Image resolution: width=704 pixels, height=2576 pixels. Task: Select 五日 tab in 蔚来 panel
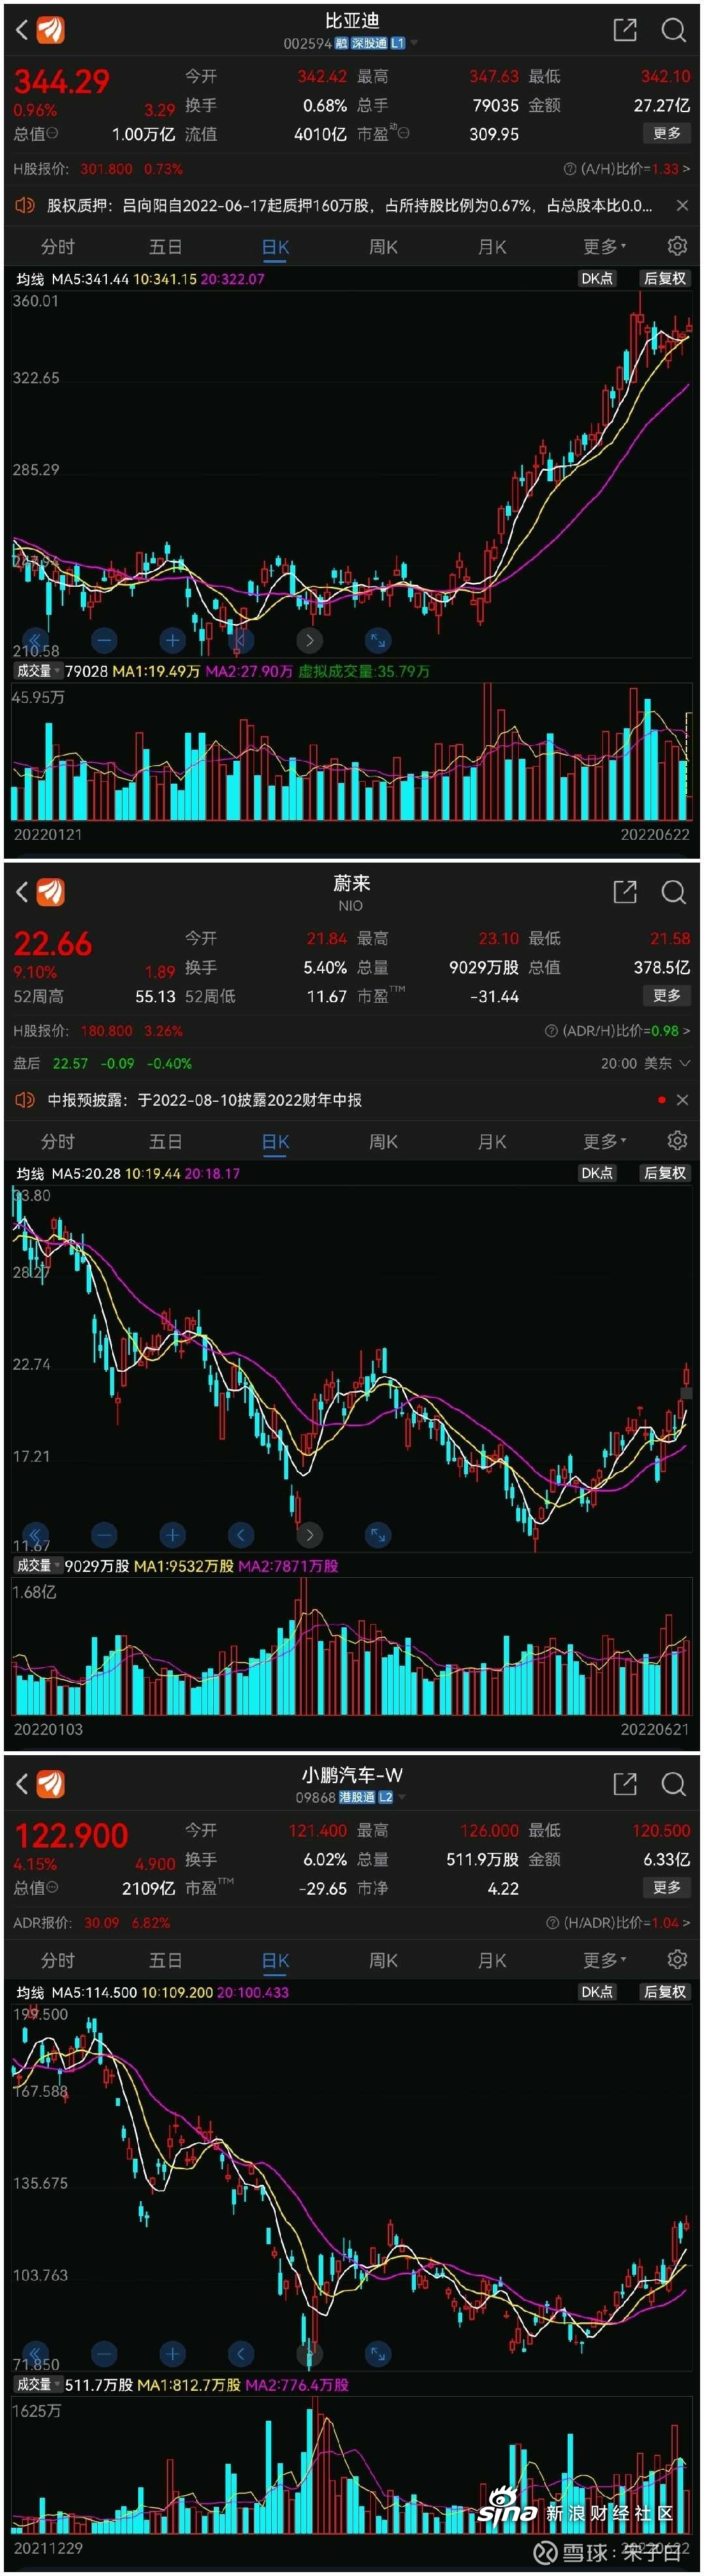pos(166,1141)
